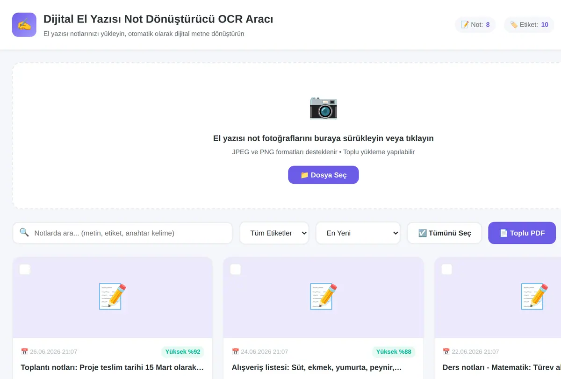Click the camera icon in upload area
The image size is (561, 379).
pos(324,107)
